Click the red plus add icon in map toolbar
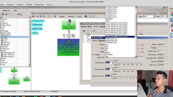Viewport: 173px width, 97px height. [x=33, y=16]
